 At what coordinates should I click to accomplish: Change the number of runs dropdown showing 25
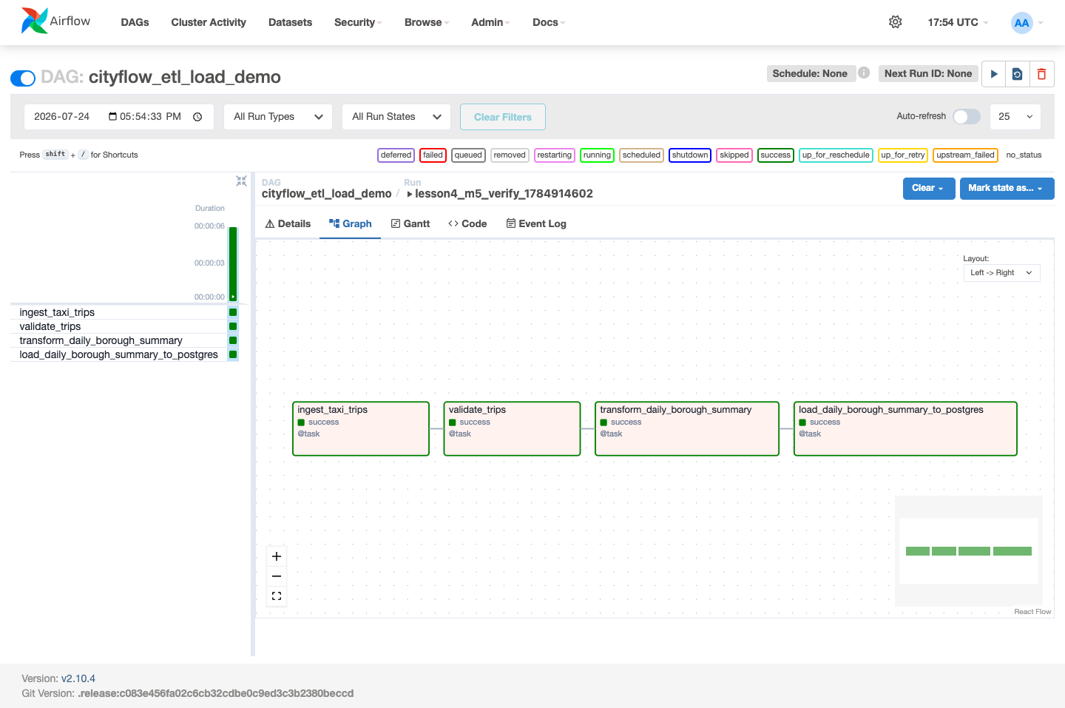[1015, 117]
